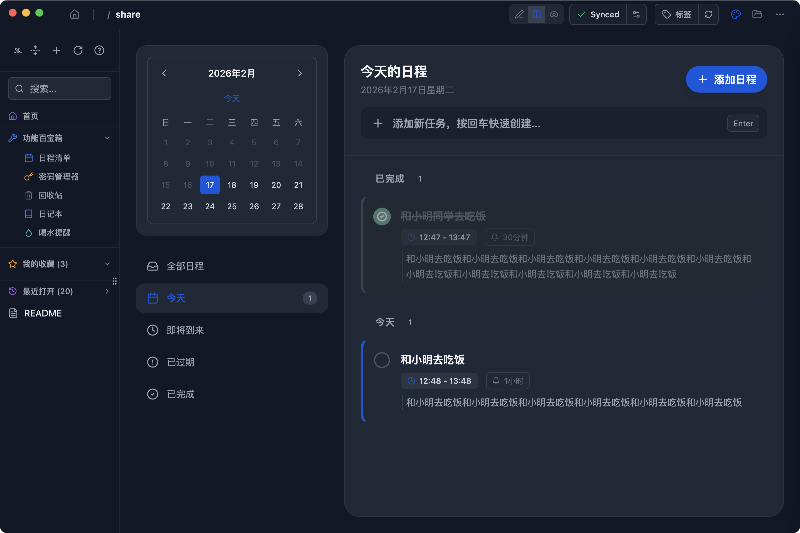
Task: Uncheck the completed 和小明同学去吃饭 task
Action: tap(382, 216)
